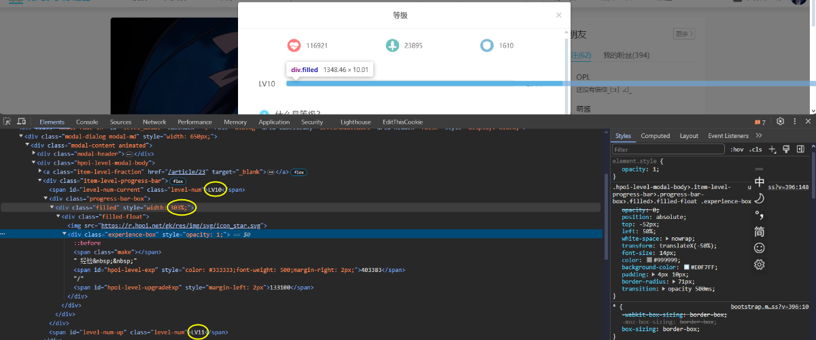
Task: Click flex badge on item-level-fraction anchor
Action: pyautogui.click(x=299, y=172)
